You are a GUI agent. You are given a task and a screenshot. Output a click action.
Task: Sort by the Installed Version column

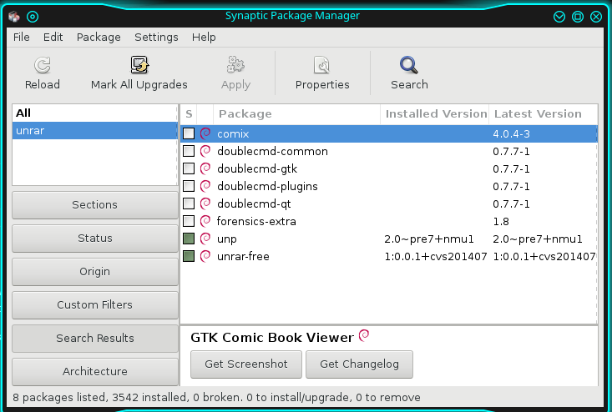click(435, 114)
